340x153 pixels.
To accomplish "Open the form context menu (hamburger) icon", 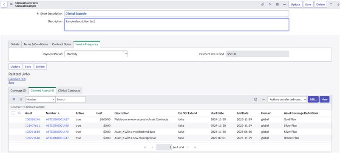I will [x=11, y=4].
